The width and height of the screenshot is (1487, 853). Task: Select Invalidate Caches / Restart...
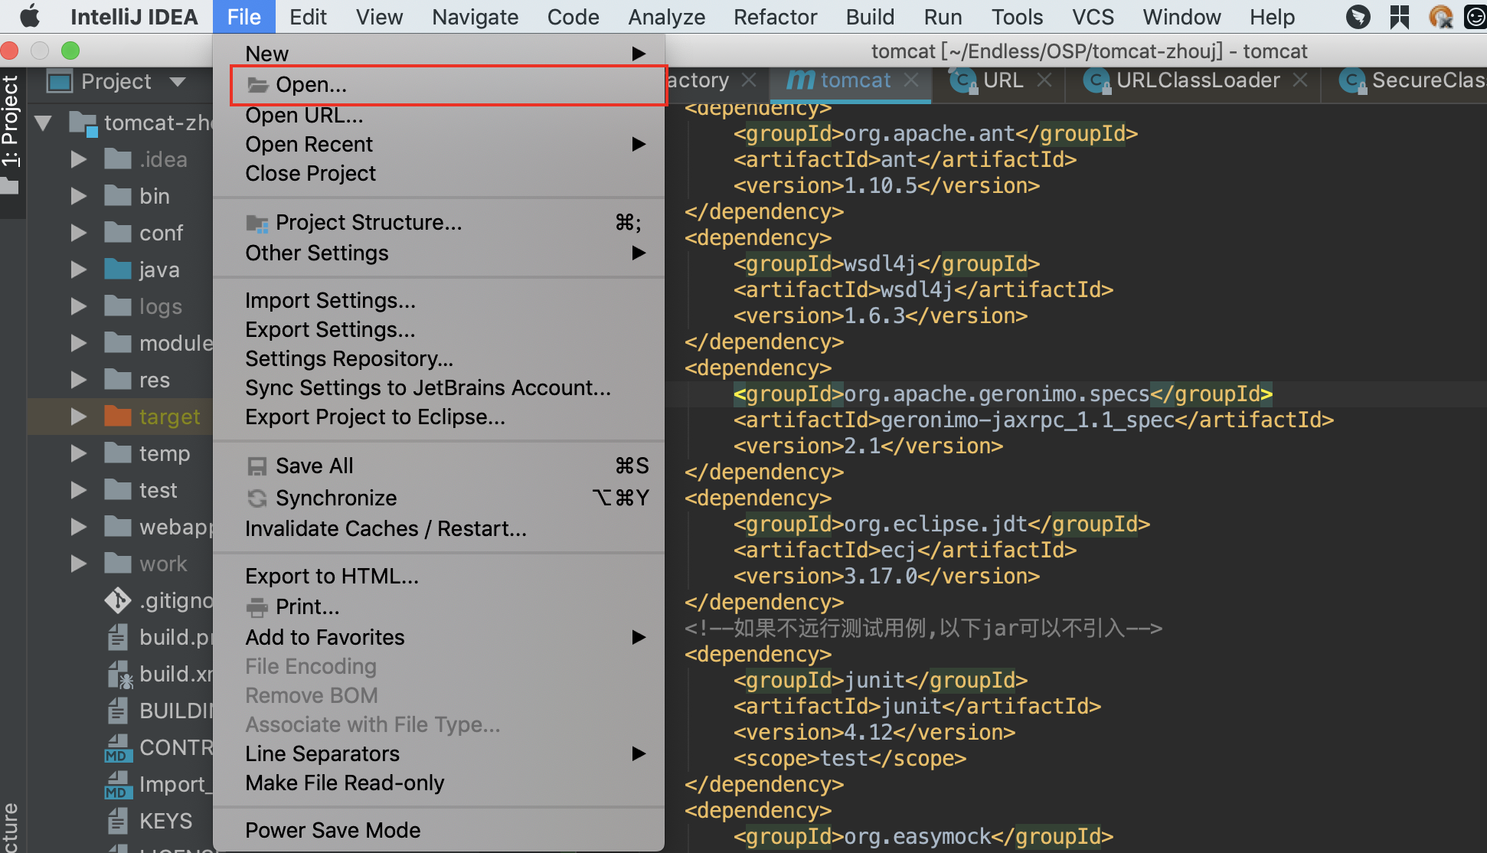click(440, 529)
